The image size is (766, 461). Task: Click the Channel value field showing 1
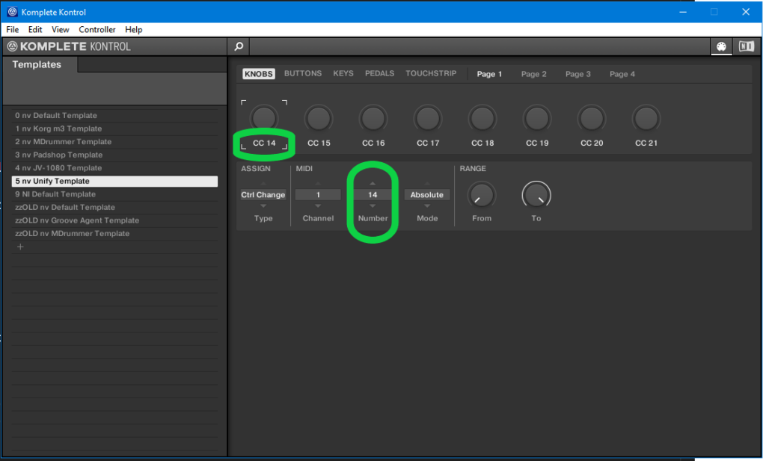[318, 195]
